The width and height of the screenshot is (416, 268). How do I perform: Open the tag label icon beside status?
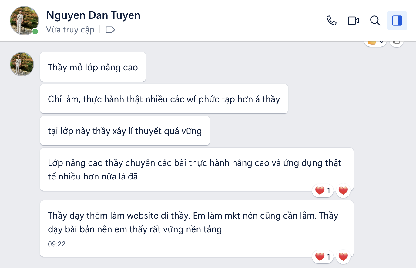[110, 30]
